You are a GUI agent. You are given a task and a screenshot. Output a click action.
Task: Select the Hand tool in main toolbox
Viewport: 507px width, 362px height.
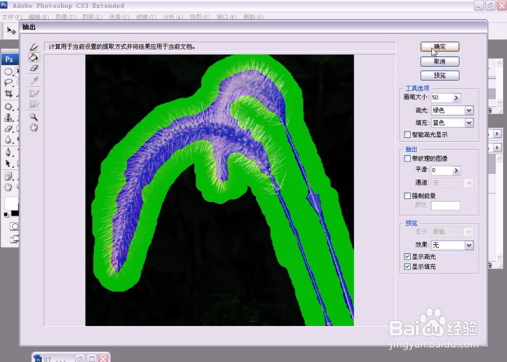pos(8,187)
